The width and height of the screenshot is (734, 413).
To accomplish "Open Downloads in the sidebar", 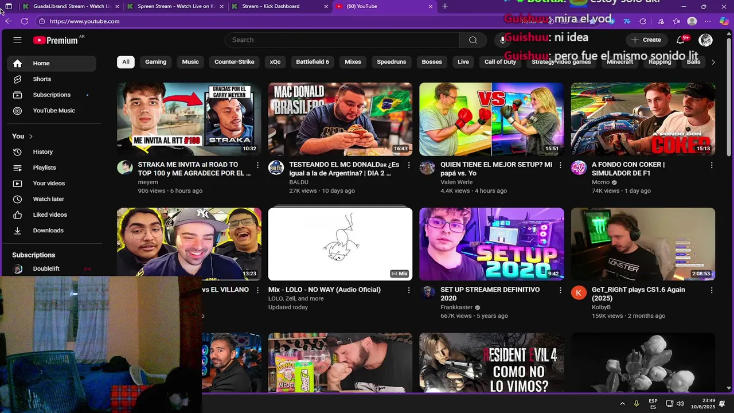I will click(52, 231).
